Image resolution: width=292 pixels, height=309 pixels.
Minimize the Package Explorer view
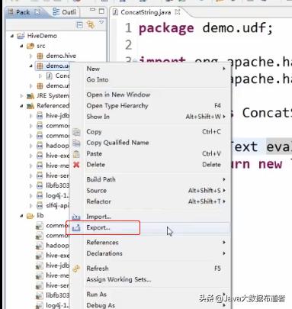92,10
